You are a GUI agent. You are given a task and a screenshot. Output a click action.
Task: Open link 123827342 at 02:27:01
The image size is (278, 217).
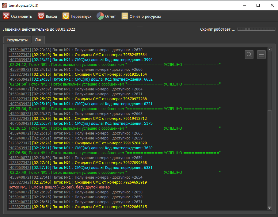(x=20, y=163)
